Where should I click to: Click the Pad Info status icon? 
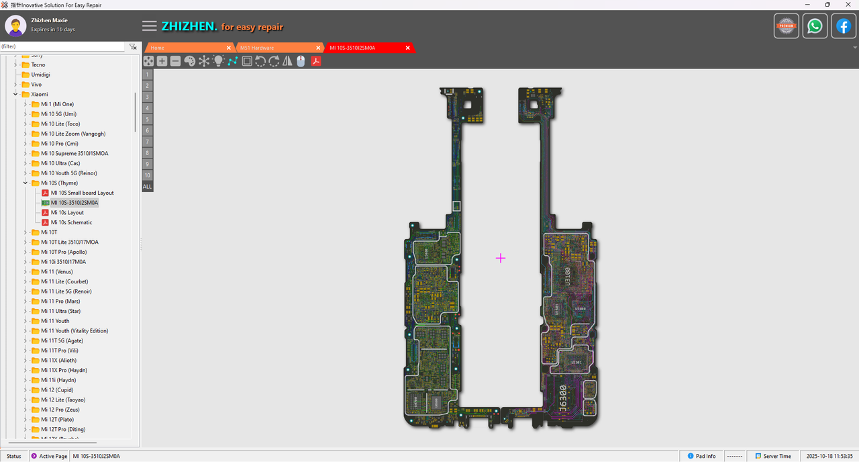click(689, 456)
